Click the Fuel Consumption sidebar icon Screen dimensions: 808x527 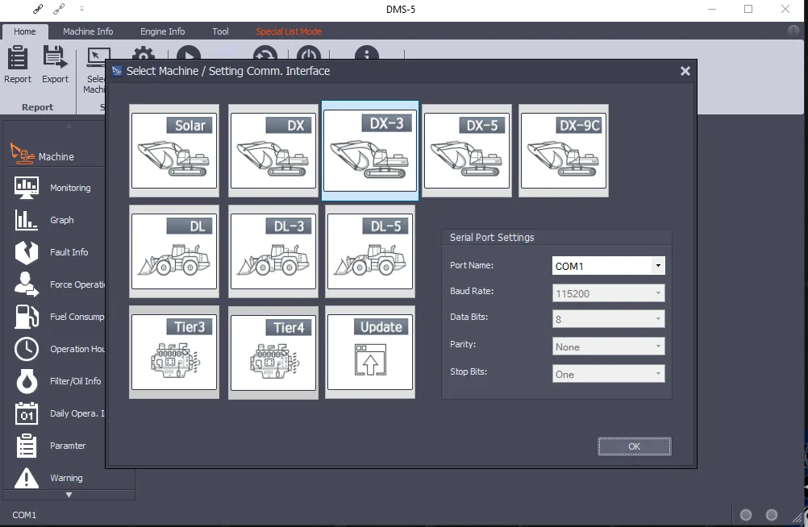27,317
